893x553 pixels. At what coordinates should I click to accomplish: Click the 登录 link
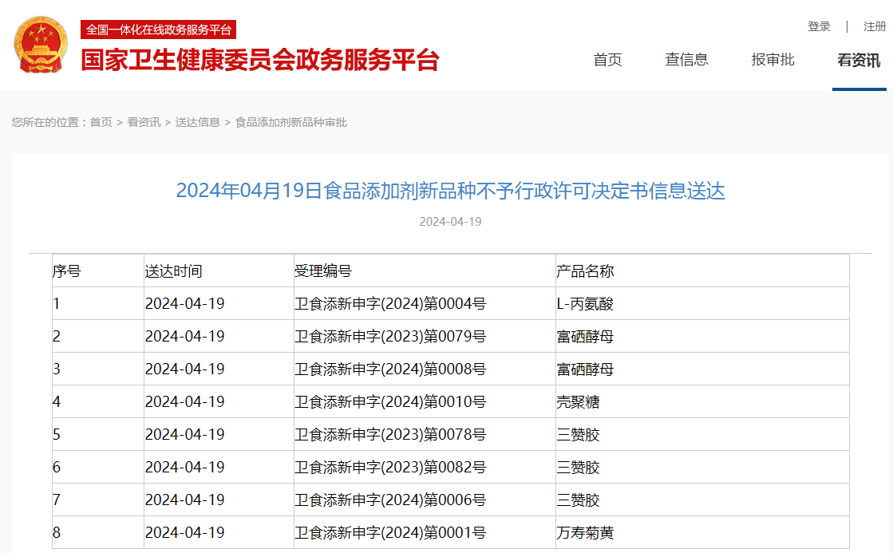click(818, 26)
